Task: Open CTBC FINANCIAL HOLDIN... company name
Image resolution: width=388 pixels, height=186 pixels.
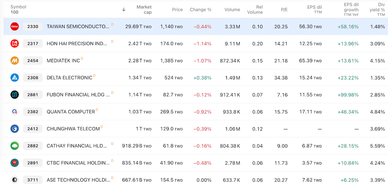Action: tap(78, 163)
